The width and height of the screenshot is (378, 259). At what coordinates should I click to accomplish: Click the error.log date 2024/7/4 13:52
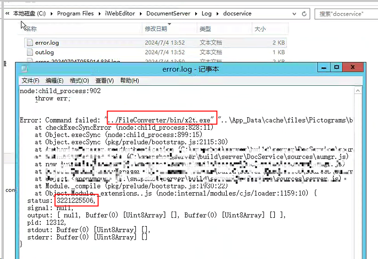coord(165,43)
